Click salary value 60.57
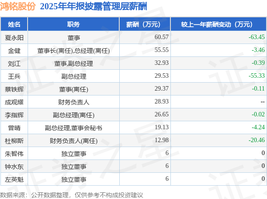The image size is (267, 199). [x=162, y=37]
